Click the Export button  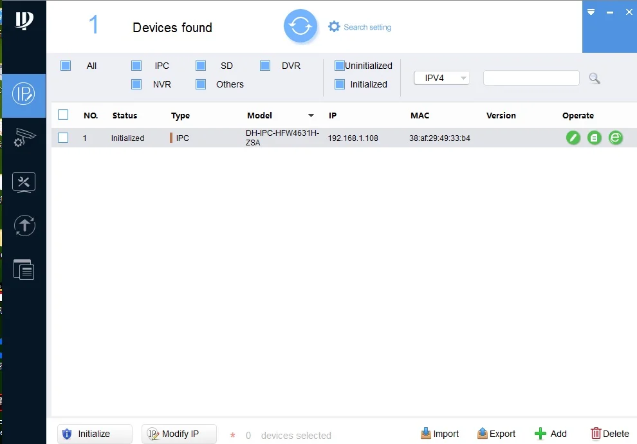pos(497,434)
